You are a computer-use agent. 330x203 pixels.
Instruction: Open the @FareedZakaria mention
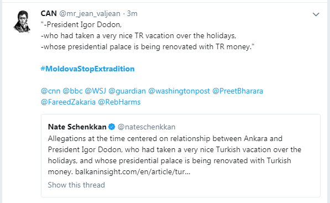tap(68, 102)
